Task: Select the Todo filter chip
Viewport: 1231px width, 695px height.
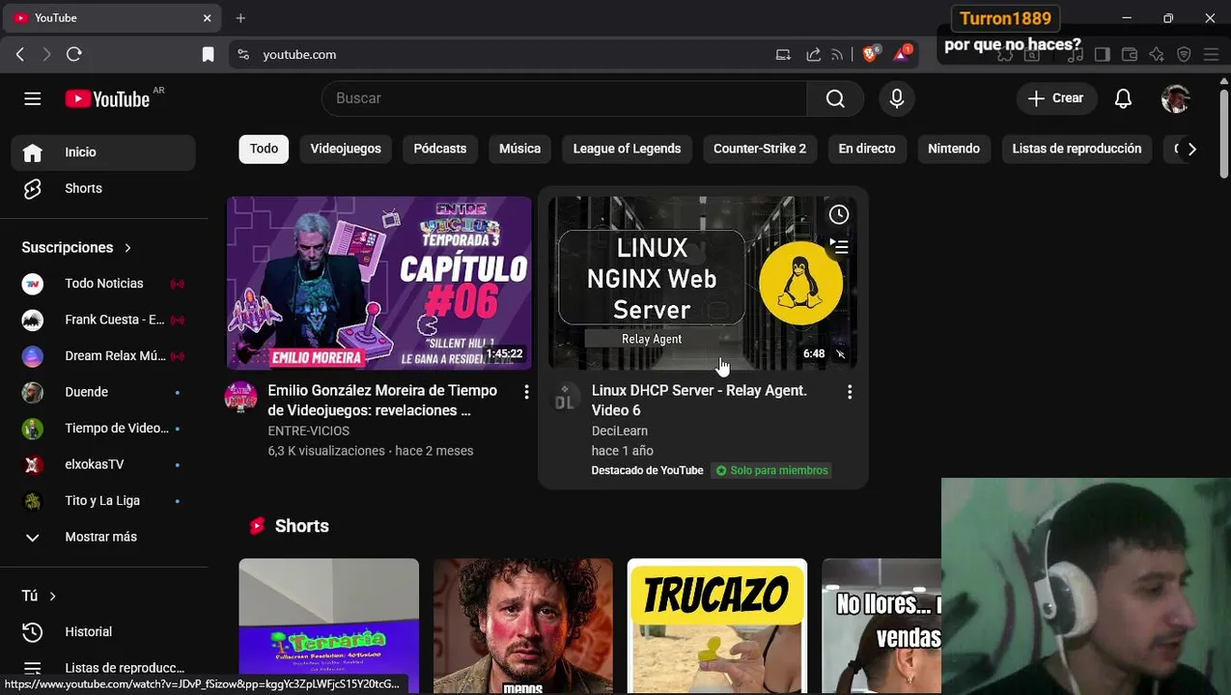Action: pos(264,149)
